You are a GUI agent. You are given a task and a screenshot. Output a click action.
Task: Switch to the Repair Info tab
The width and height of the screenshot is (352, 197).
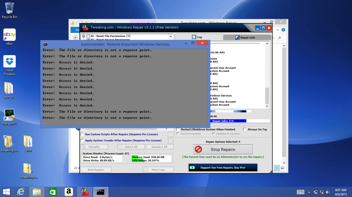tap(247, 38)
